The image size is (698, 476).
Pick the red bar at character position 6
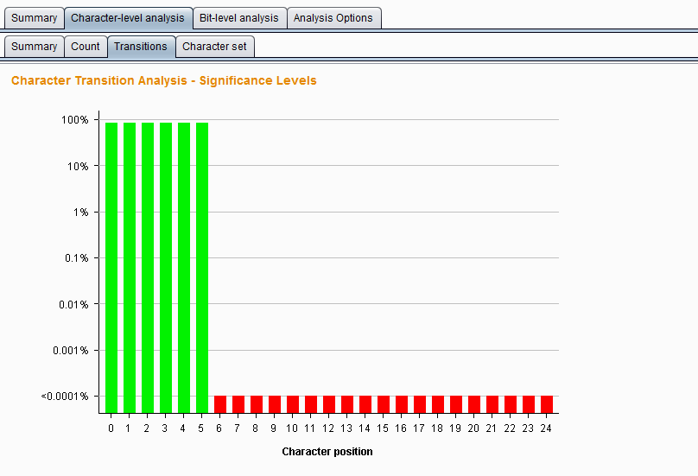(220, 404)
